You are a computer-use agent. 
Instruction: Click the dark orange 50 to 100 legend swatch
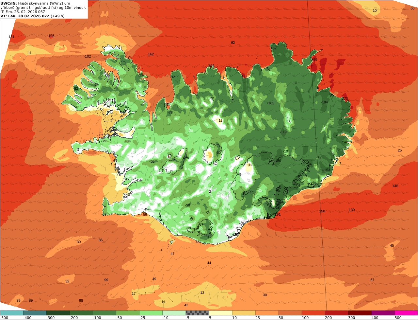290,313
